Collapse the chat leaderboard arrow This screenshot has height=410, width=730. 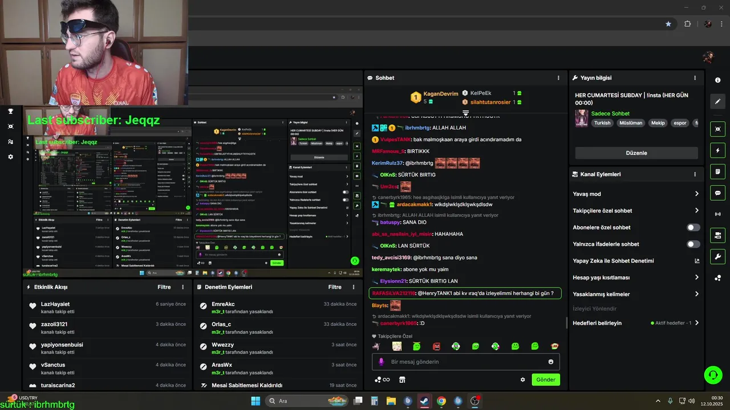point(465,113)
